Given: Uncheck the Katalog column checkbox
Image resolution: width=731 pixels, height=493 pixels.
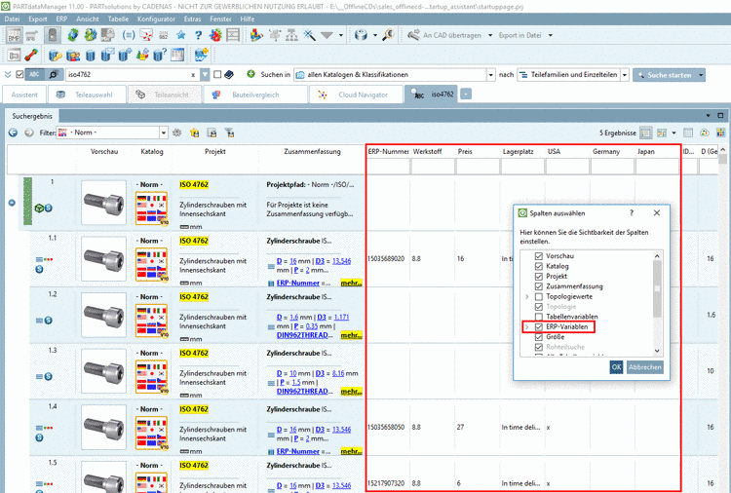Looking at the screenshot, I should tap(538, 267).
